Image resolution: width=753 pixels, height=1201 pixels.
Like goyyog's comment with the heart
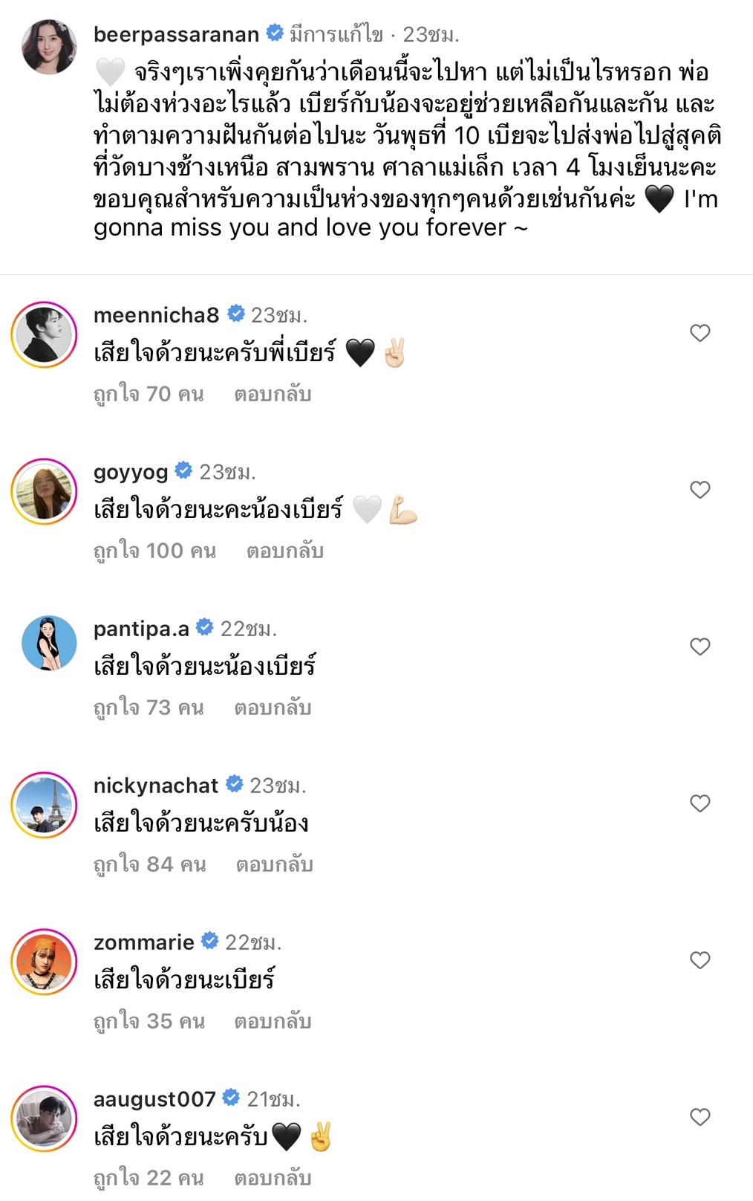tap(700, 490)
